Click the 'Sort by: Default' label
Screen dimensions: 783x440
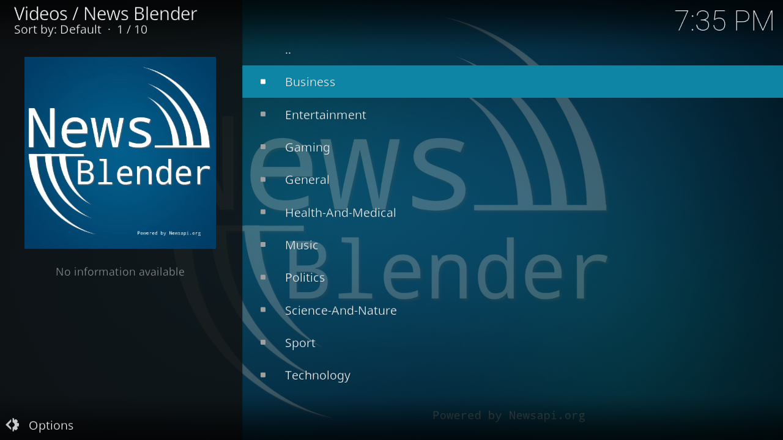[58, 29]
